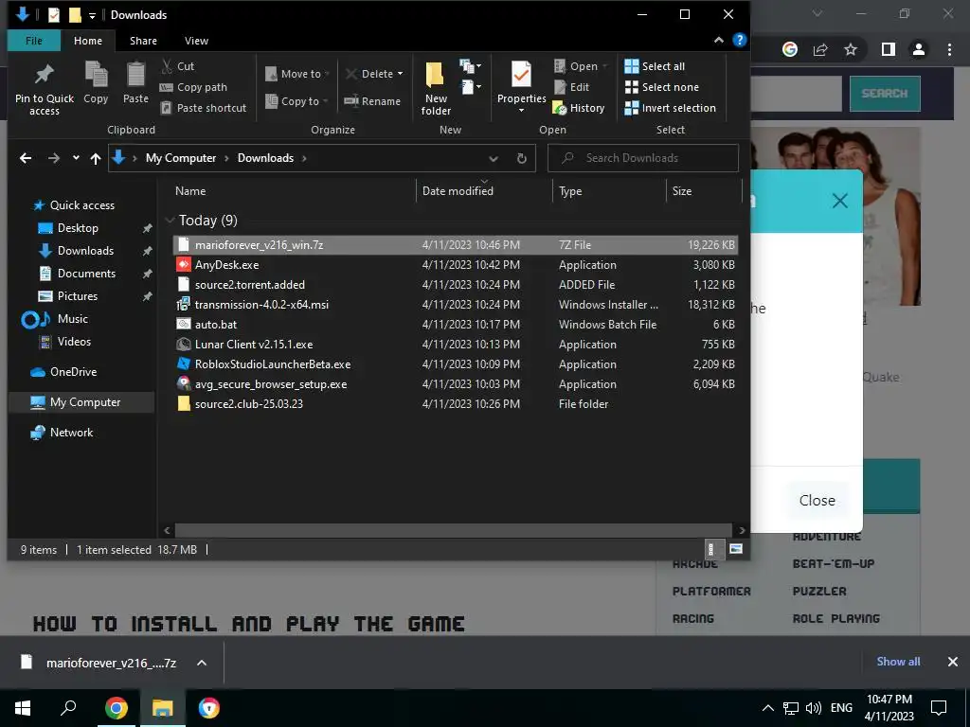Click Paste shortcut in ribbon

click(x=204, y=108)
